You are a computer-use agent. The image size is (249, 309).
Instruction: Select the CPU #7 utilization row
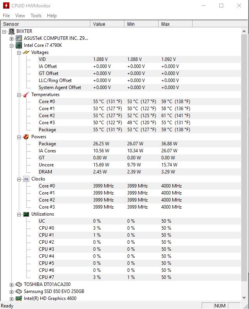tap(139, 277)
